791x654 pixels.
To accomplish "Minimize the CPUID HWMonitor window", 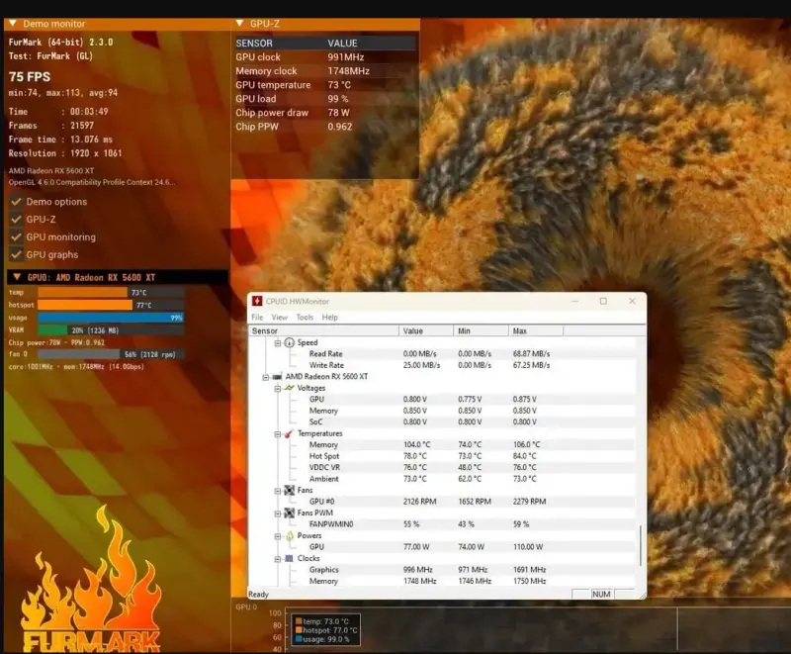I will (574, 301).
